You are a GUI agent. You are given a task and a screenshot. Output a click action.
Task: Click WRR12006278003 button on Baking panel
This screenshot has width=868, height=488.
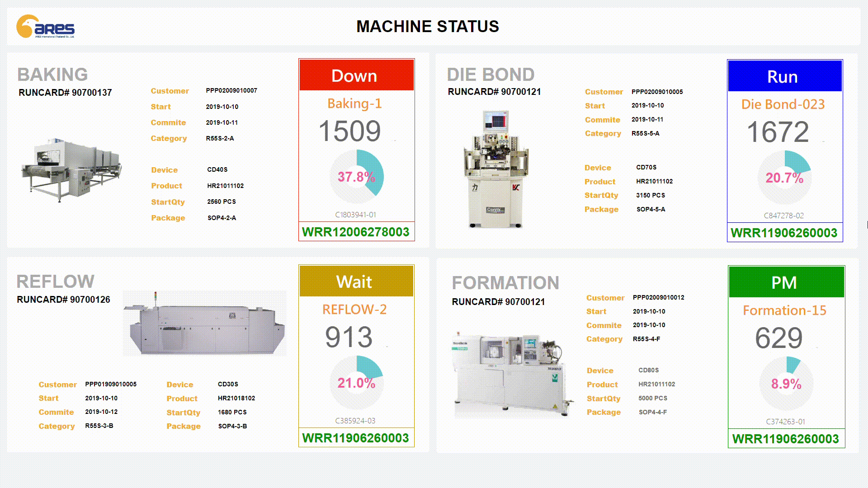click(355, 232)
